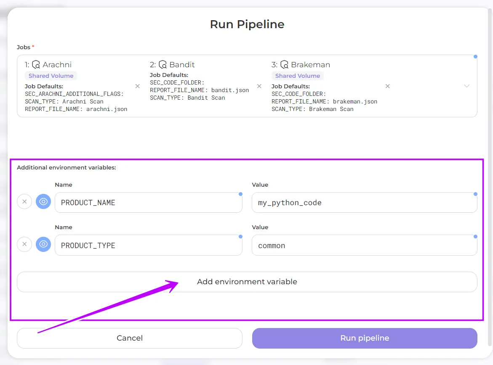Remove the Arachni job from list

[x=137, y=86]
